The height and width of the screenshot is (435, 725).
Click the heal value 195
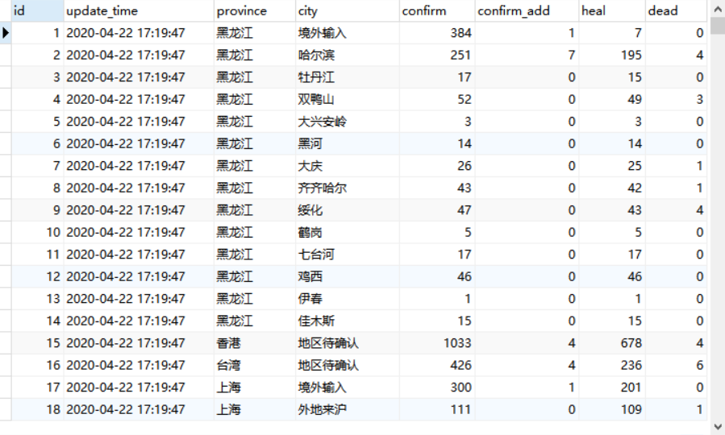[631, 55]
